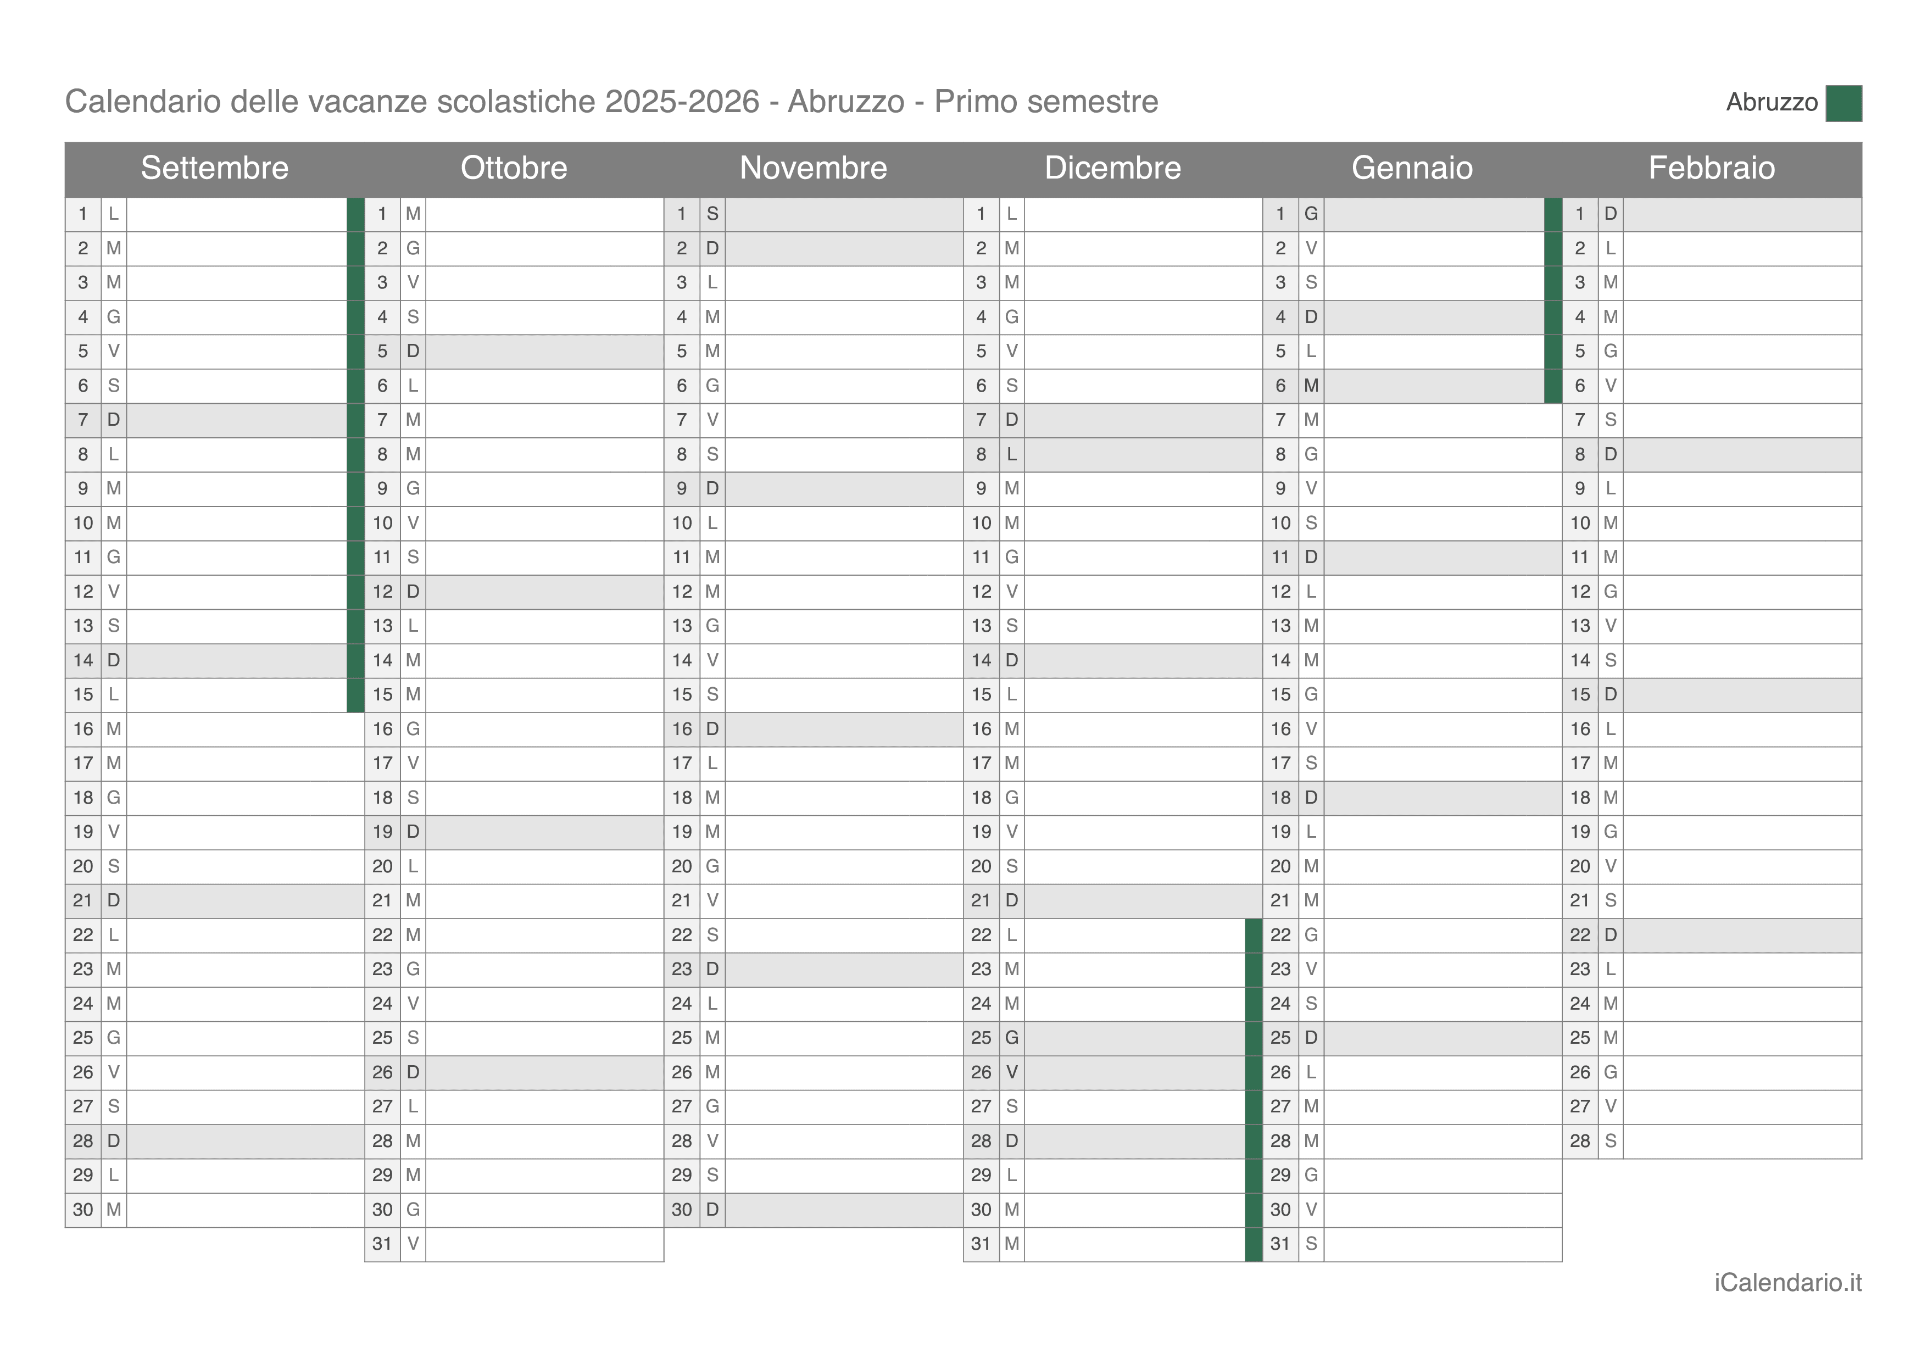
Task: Click the green Abruzzo legend color swatch
Action: tap(1843, 103)
